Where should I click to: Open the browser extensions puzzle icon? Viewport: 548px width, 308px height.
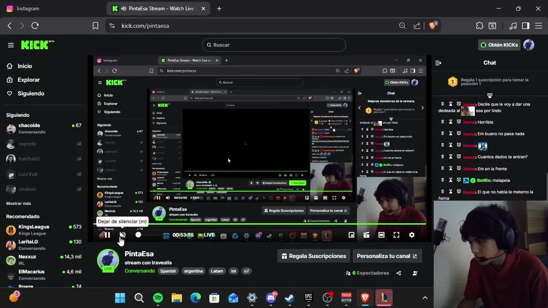pos(479,26)
